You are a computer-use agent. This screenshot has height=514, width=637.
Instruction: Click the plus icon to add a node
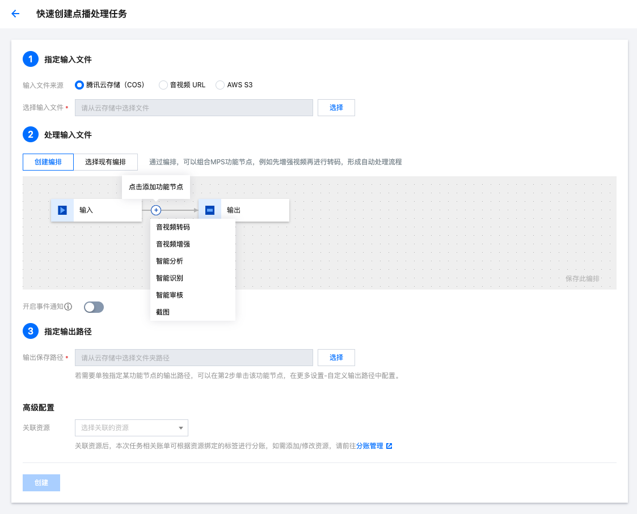click(x=156, y=210)
